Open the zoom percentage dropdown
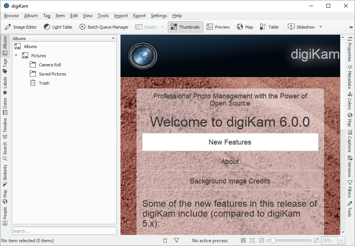The width and height of the screenshot is (355, 246). coord(341,240)
